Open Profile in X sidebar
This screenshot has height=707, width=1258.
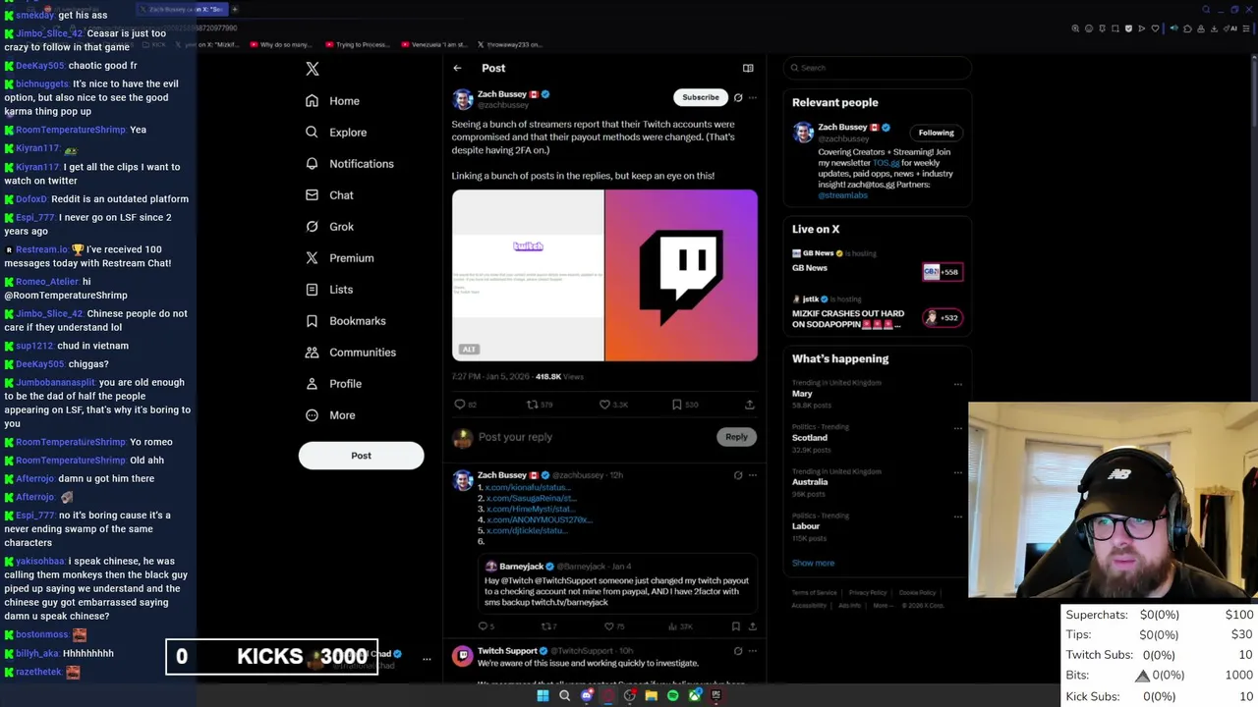point(333,384)
